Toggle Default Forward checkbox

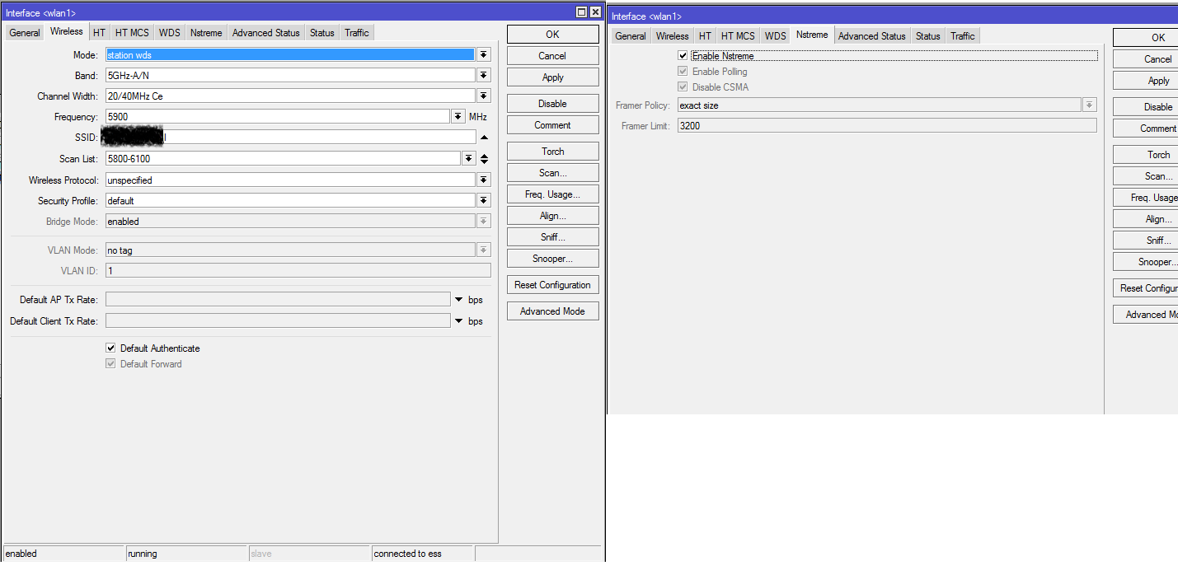tap(110, 364)
